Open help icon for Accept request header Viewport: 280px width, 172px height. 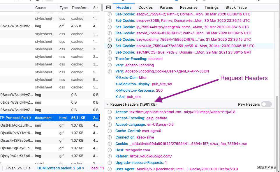[110, 112]
